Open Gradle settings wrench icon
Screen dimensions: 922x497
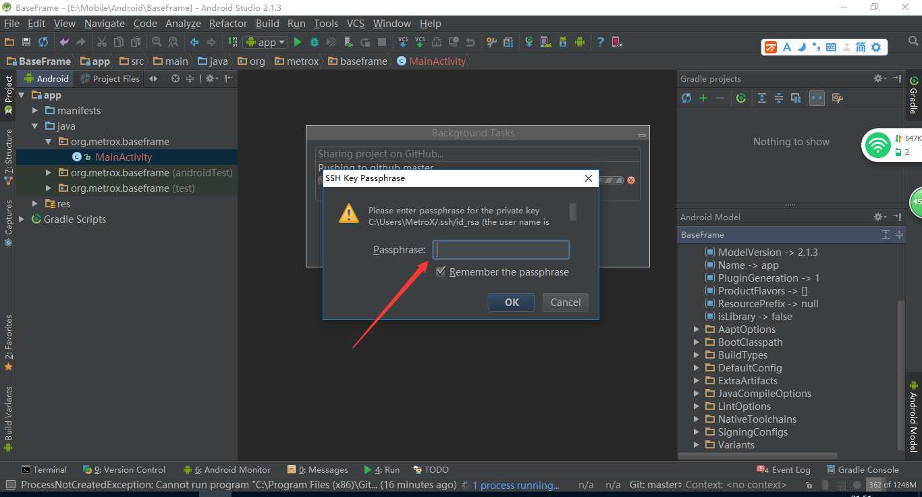pos(838,98)
